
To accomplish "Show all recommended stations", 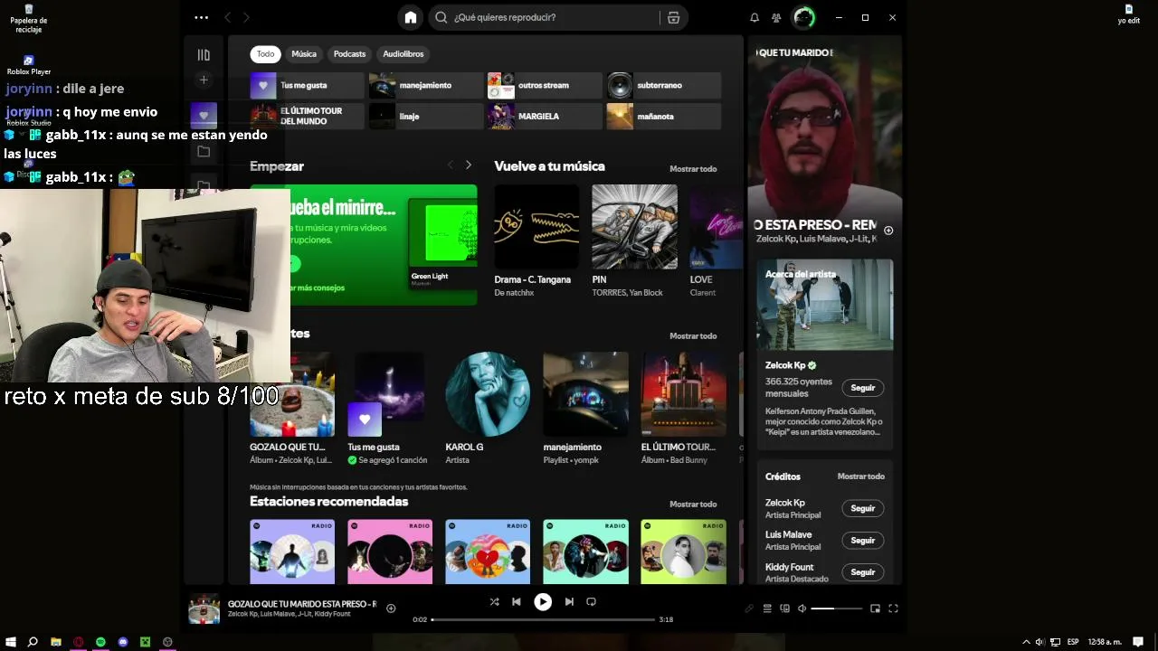I will 693,505.
